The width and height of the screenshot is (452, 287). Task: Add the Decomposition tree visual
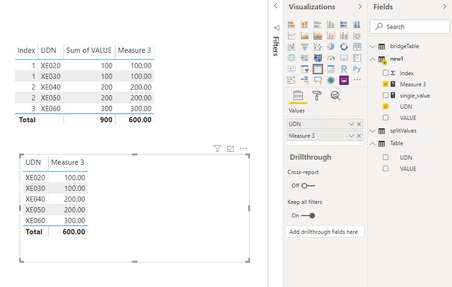pyautogui.click(x=304, y=80)
